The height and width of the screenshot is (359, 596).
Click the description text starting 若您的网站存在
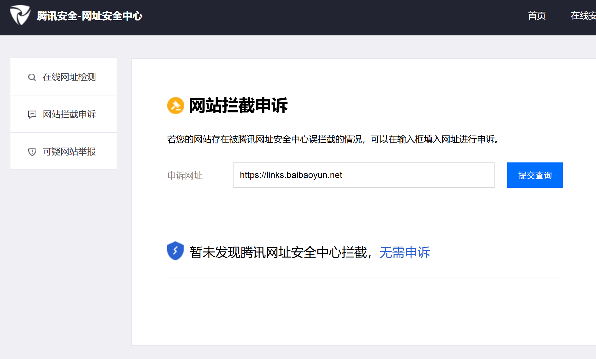coord(333,139)
